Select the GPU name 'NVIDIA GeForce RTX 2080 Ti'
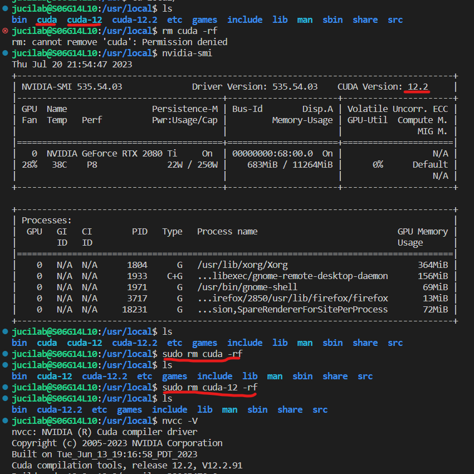 point(112,154)
